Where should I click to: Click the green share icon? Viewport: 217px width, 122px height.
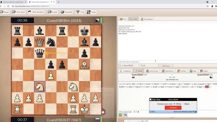(120, 115)
